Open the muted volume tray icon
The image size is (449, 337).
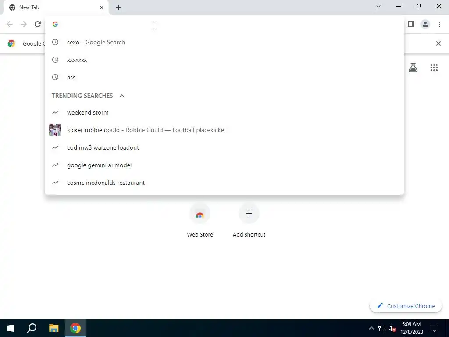pos(392,328)
